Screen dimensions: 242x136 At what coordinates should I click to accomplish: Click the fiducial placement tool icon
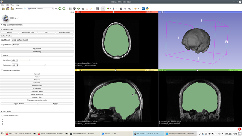[x=113, y=9]
